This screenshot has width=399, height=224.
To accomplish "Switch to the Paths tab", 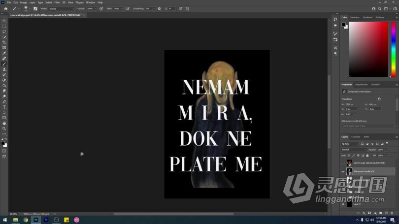I will coord(366,137).
